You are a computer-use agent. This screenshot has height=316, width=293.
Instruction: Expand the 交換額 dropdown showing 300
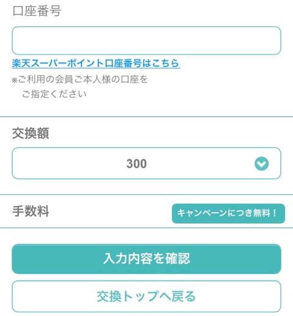146,163
